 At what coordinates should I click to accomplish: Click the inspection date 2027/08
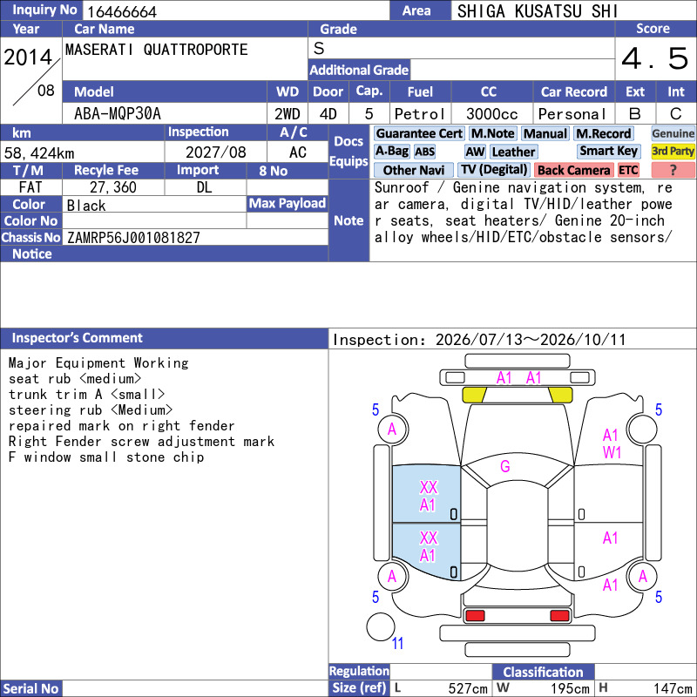pos(215,152)
